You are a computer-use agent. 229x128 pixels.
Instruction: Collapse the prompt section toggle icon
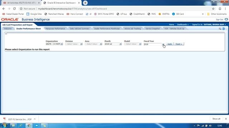6,33
